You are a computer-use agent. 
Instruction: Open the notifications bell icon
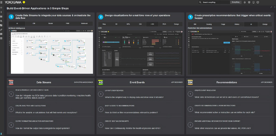[245, 2]
